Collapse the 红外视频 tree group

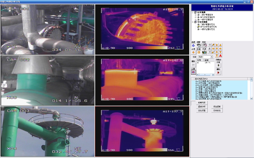193,12
